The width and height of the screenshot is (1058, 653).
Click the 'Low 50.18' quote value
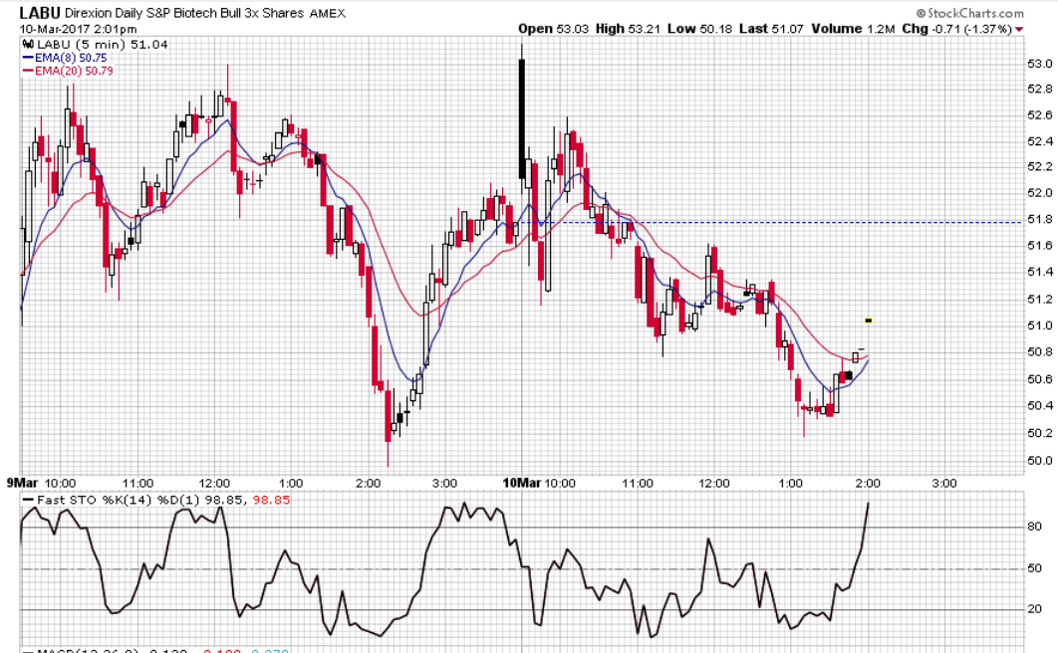(700, 29)
